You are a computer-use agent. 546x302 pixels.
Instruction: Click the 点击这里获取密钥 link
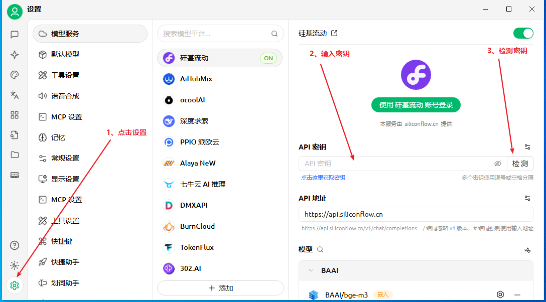(x=323, y=178)
